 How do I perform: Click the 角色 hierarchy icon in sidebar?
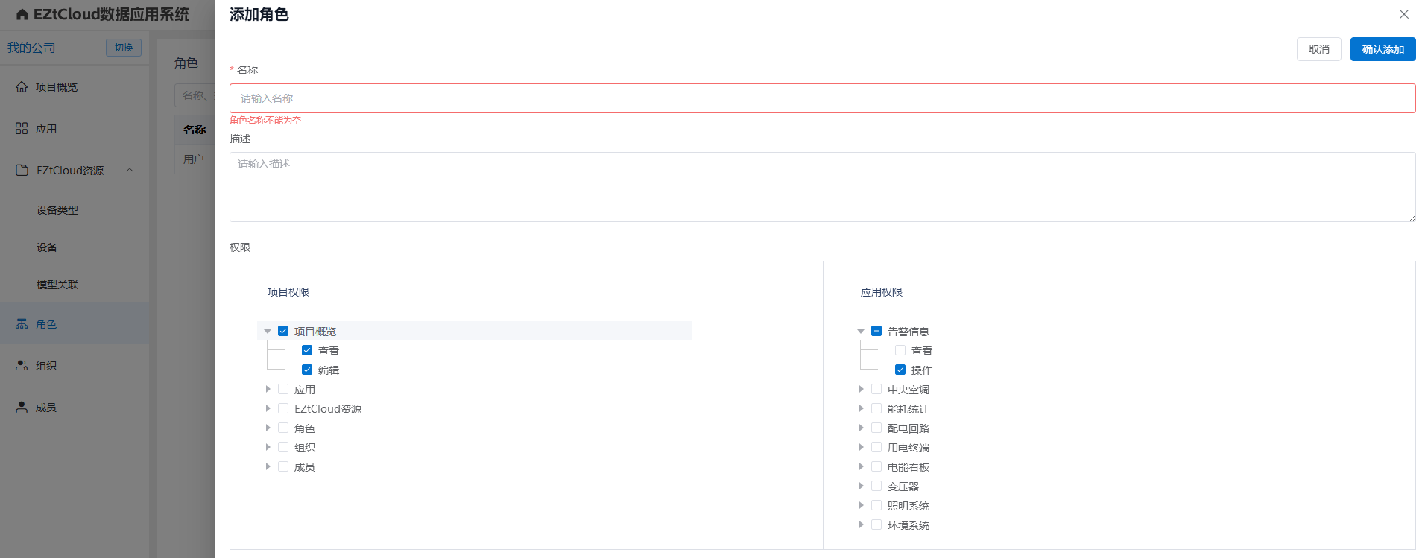22,324
